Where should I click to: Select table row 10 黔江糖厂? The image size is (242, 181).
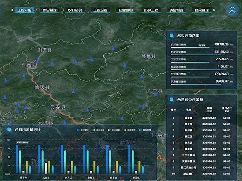tap(202, 174)
